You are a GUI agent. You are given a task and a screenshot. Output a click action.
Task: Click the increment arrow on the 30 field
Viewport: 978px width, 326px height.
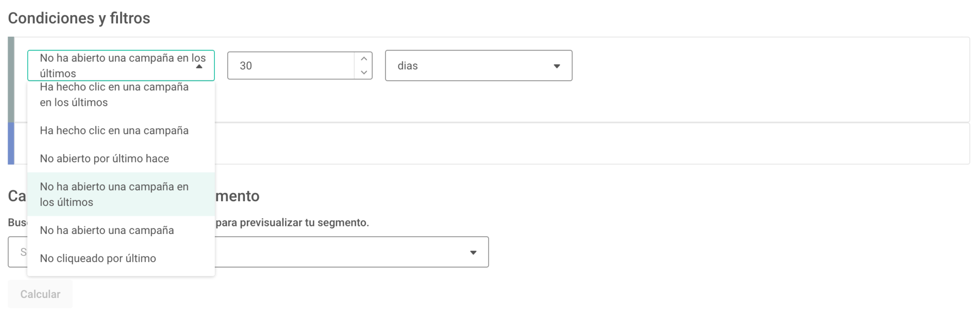[364, 59]
